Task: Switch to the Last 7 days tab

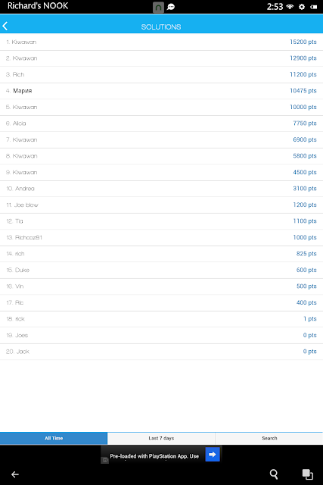Action: pyautogui.click(x=161, y=438)
